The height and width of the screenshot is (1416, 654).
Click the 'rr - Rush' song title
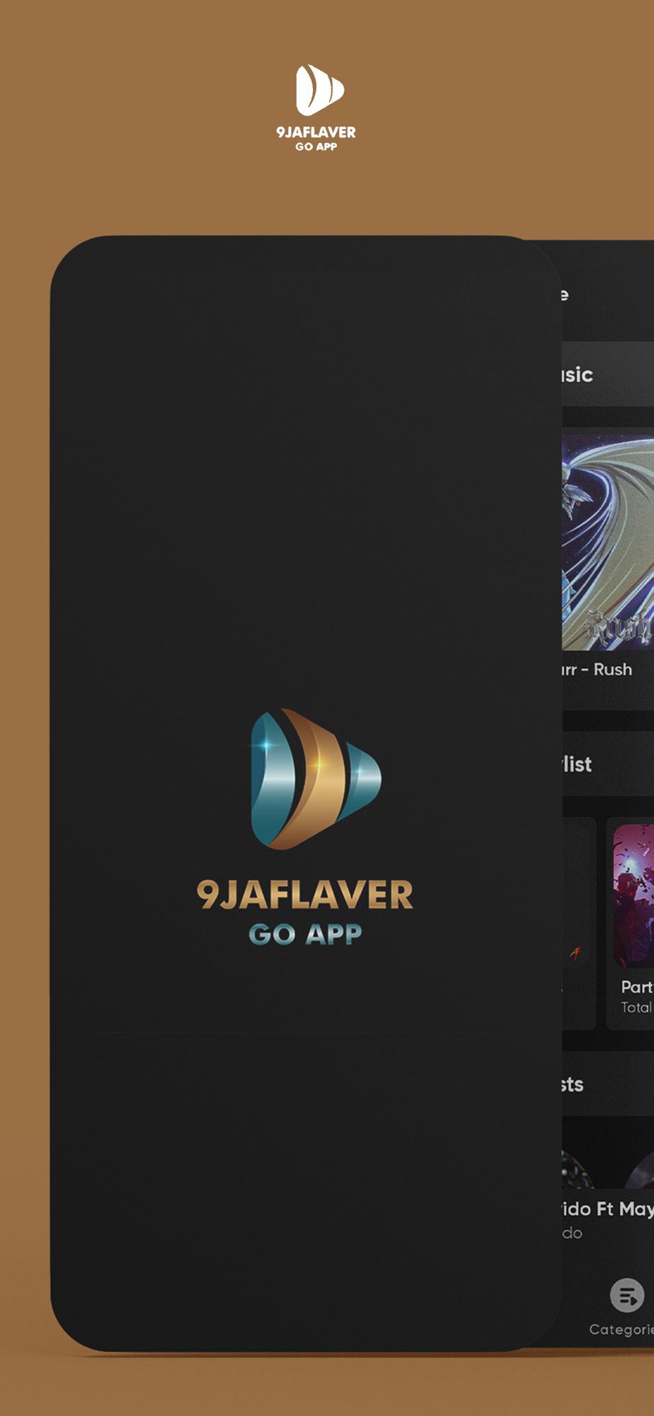click(x=597, y=670)
